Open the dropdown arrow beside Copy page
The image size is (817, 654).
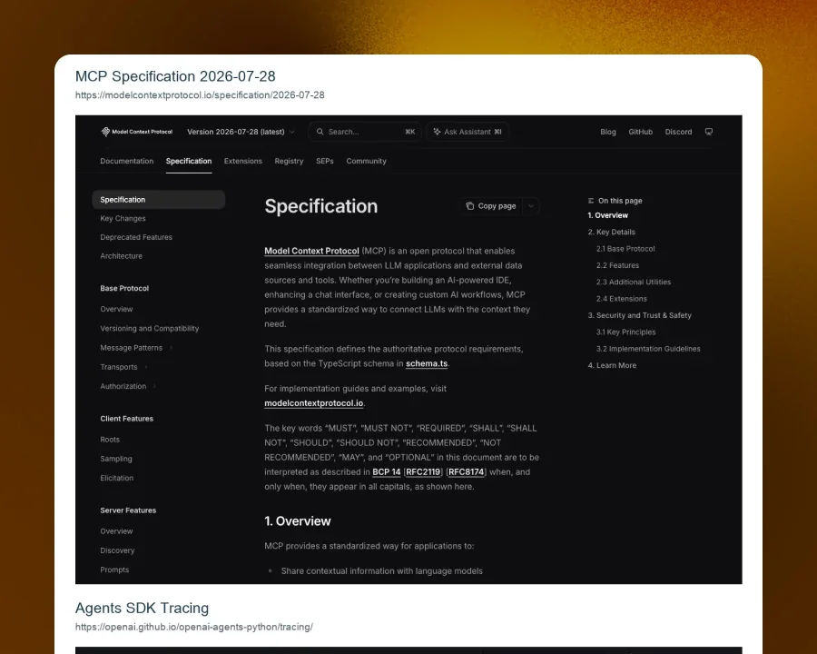tap(531, 206)
